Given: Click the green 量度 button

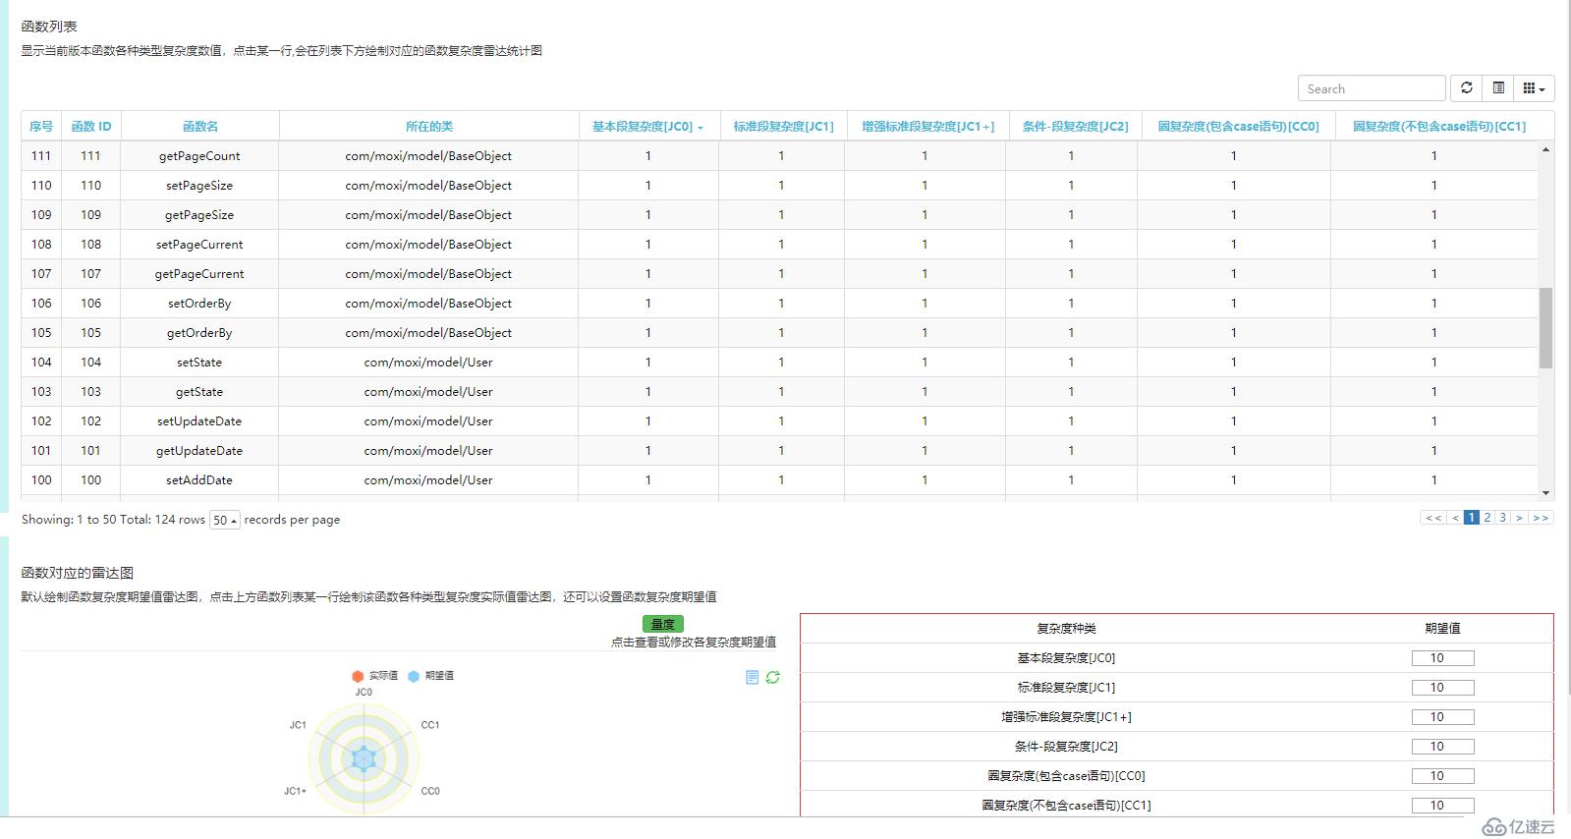Looking at the screenshot, I should pyautogui.click(x=663, y=624).
